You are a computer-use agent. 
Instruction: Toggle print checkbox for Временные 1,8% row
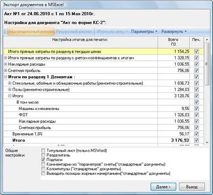tap(196, 134)
